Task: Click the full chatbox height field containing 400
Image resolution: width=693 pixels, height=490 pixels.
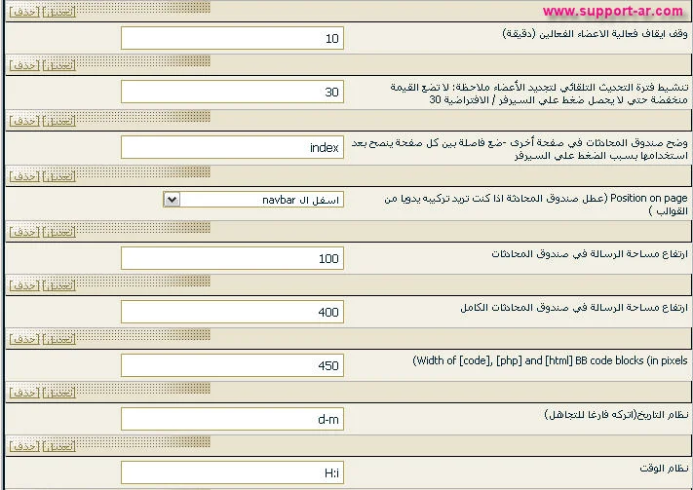Action: point(232,312)
